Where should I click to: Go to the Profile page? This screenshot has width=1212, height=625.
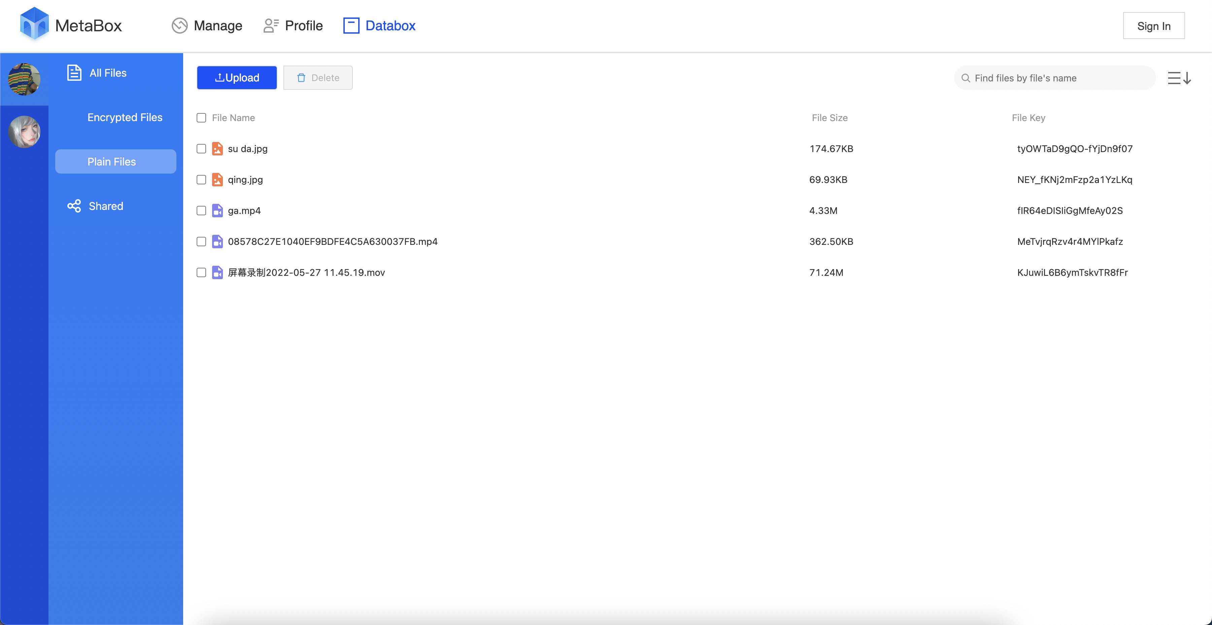tap(293, 25)
